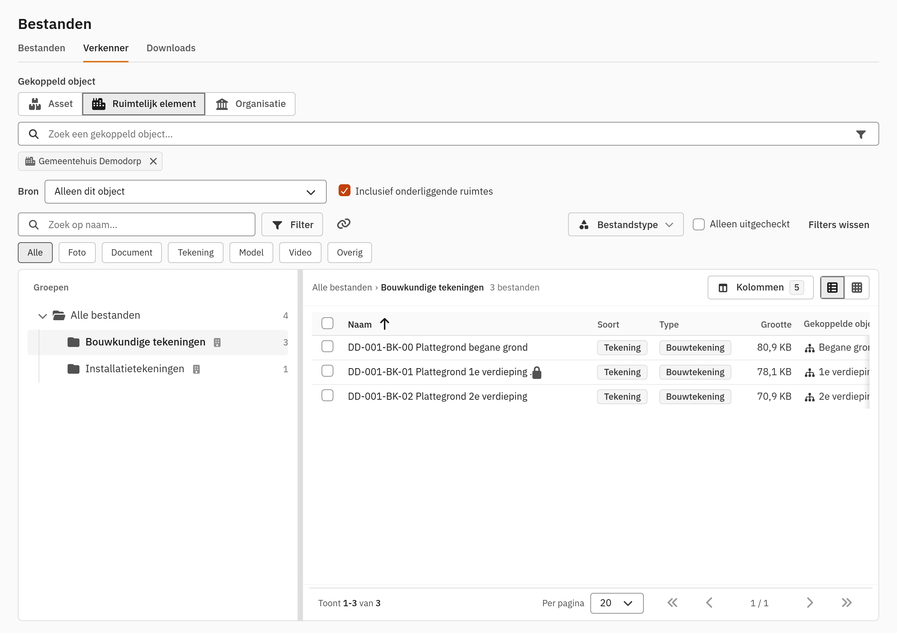Click Filters wissen

point(838,225)
